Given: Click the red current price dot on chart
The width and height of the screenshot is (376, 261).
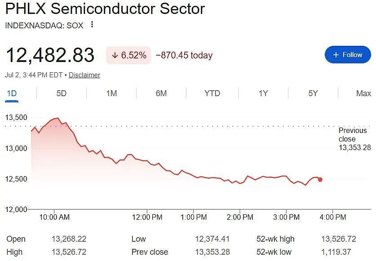Looking at the screenshot, I should pyautogui.click(x=320, y=179).
